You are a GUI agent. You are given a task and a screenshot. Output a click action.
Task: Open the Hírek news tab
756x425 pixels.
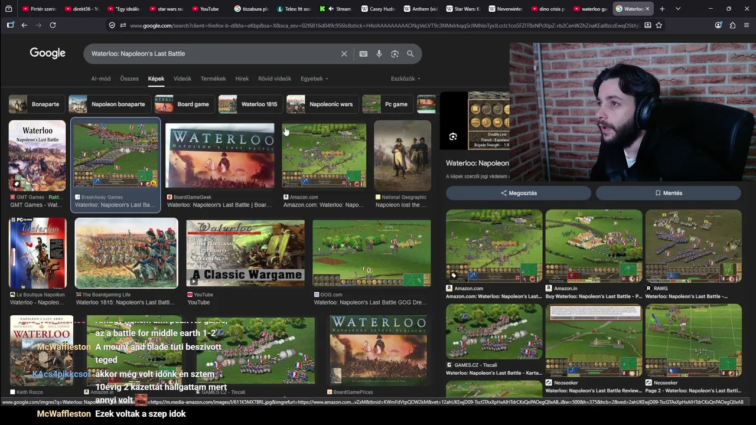pos(242,79)
